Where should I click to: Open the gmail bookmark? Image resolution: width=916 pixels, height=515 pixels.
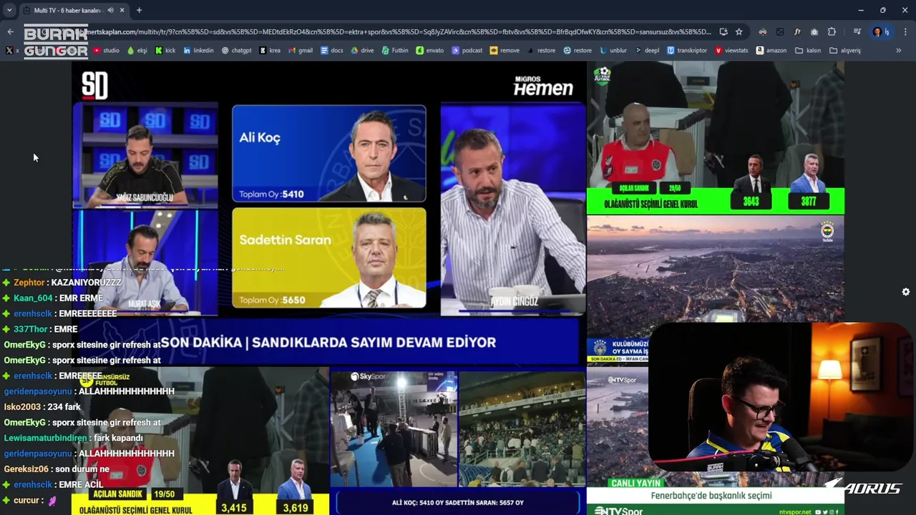pyautogui.click(x=301, y=51)
